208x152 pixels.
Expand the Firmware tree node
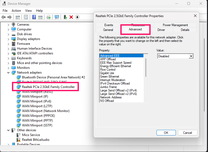coord(8,44)
